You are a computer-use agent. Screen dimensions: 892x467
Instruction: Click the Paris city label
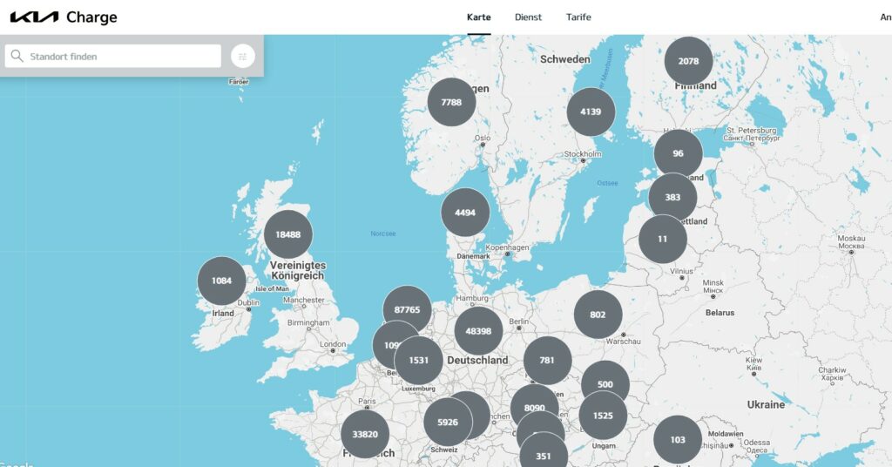(x=367, y=401)
